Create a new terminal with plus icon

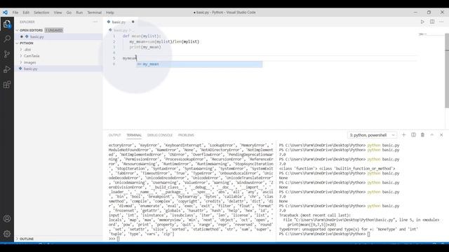[x=404, y=135]
